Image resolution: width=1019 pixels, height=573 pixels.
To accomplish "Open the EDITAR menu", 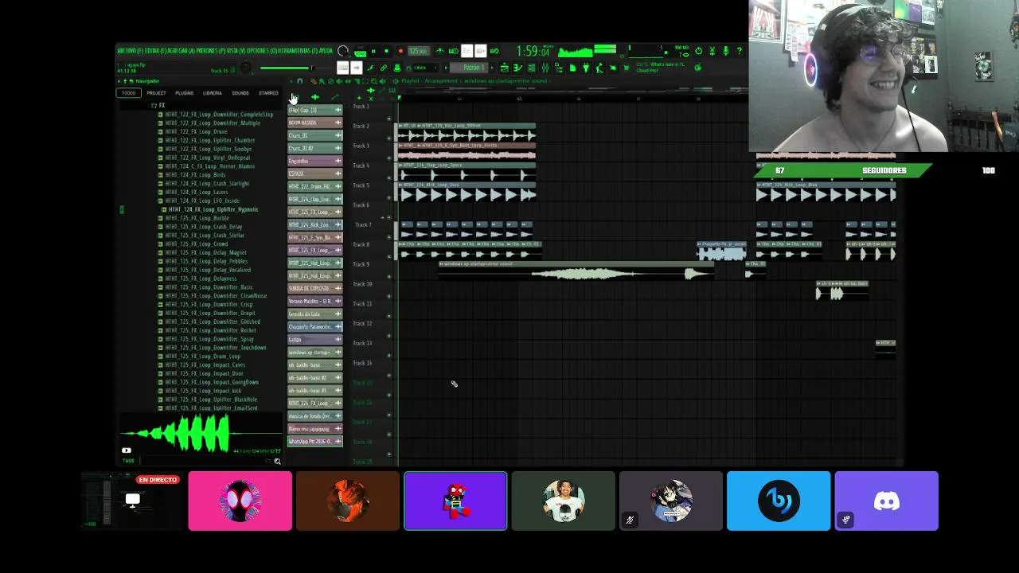I will point(156,51).
